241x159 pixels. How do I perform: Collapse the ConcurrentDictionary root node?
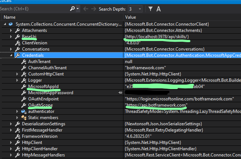[5, 24]
